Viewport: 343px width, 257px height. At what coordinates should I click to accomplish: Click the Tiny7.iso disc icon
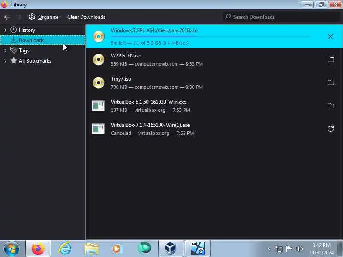(x=99, y=83)
